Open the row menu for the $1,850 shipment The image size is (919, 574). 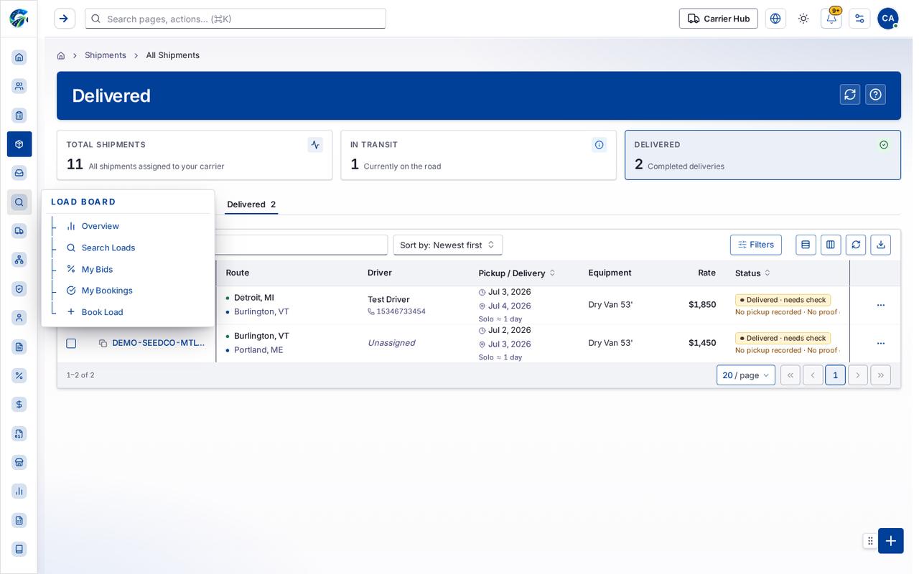[x=881, y=305]
